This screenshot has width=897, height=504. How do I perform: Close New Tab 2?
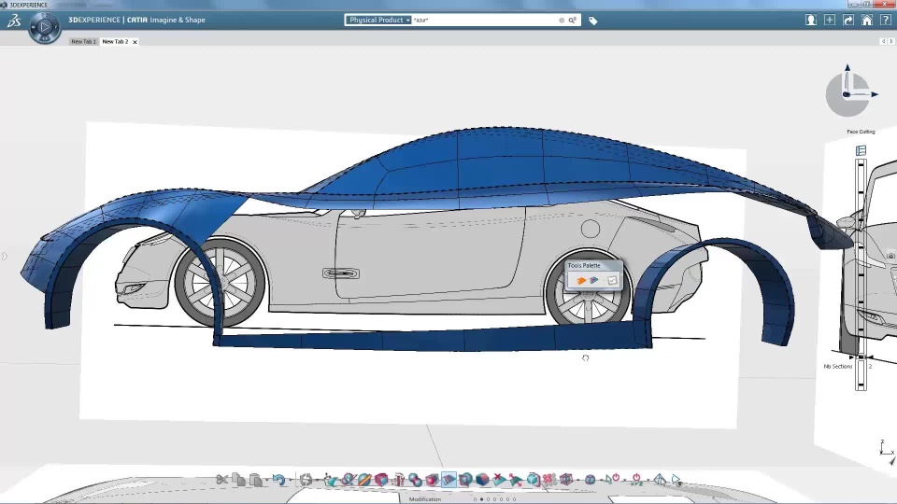pos(135,42)
